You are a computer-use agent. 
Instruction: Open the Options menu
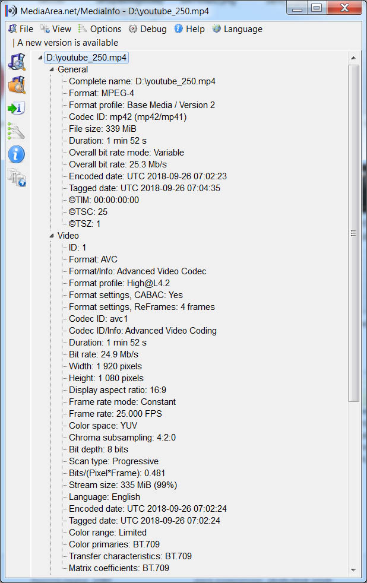(x=100, y=29)
